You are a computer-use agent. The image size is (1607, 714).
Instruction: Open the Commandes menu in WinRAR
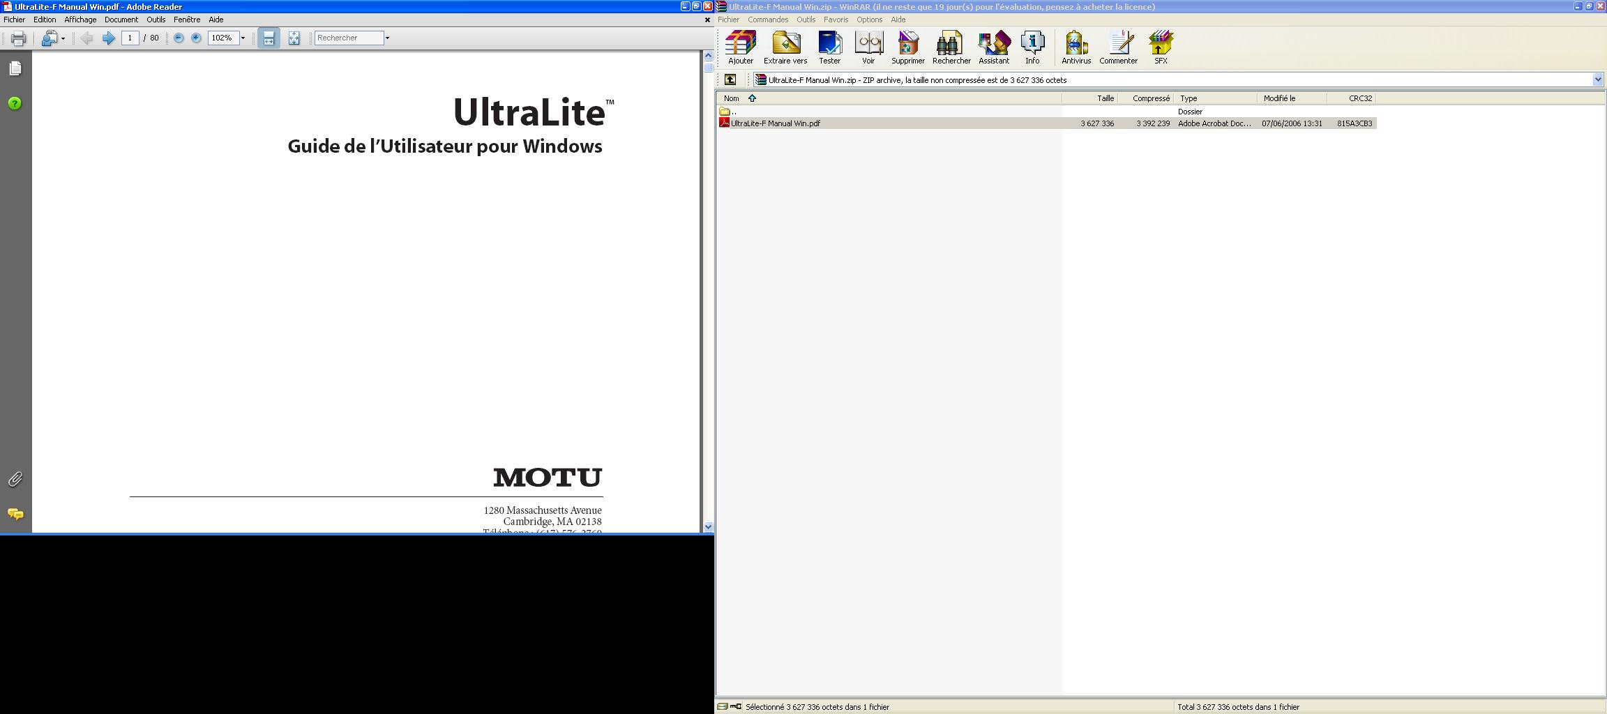pos(768,20)
